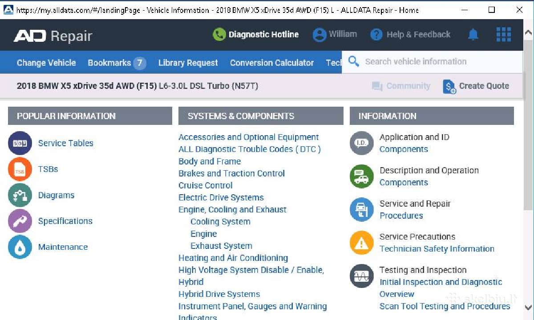
Task: Click the Testing and Inspection waveform icon
Action: pos(362,276)
